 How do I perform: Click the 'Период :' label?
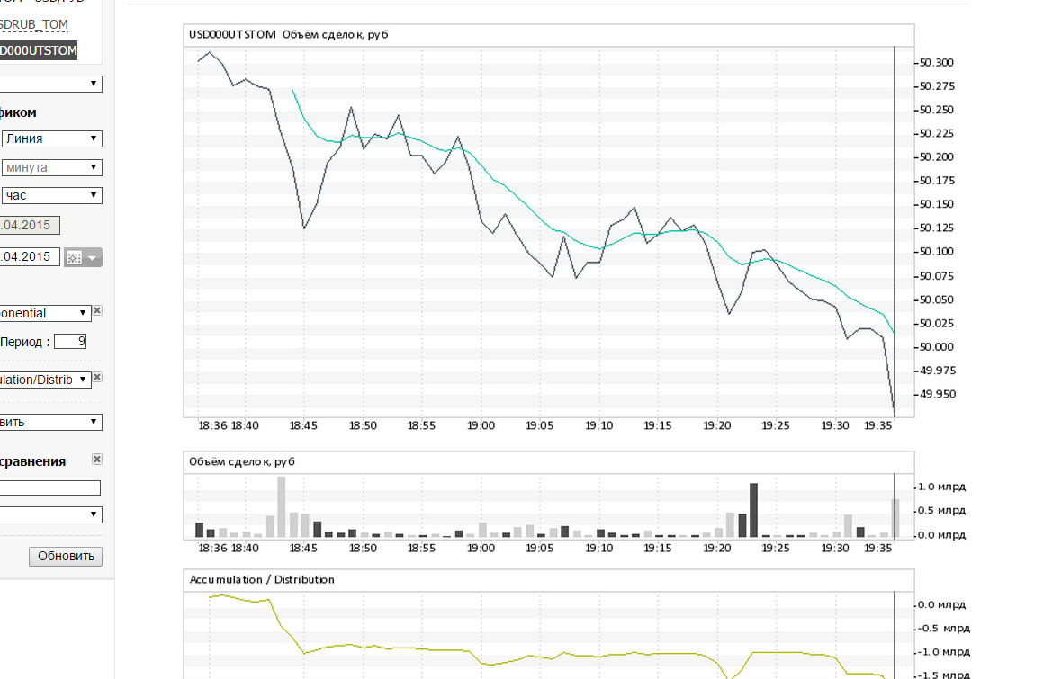tap(25, 342)
